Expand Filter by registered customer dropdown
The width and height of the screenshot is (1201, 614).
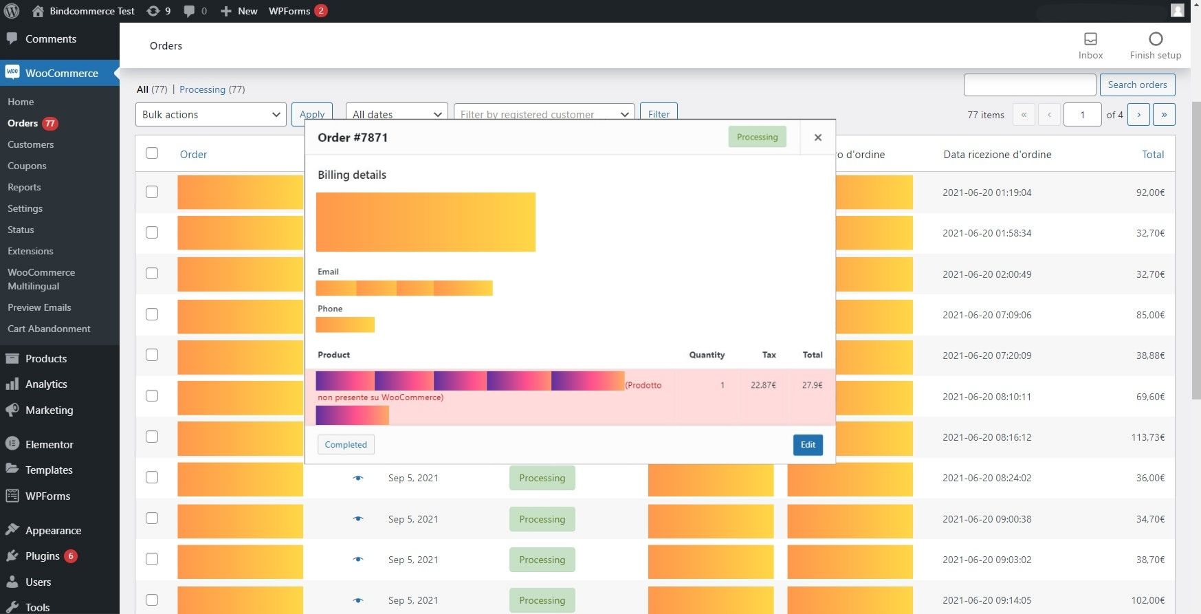pyautogui.click(x=544, y=114)
